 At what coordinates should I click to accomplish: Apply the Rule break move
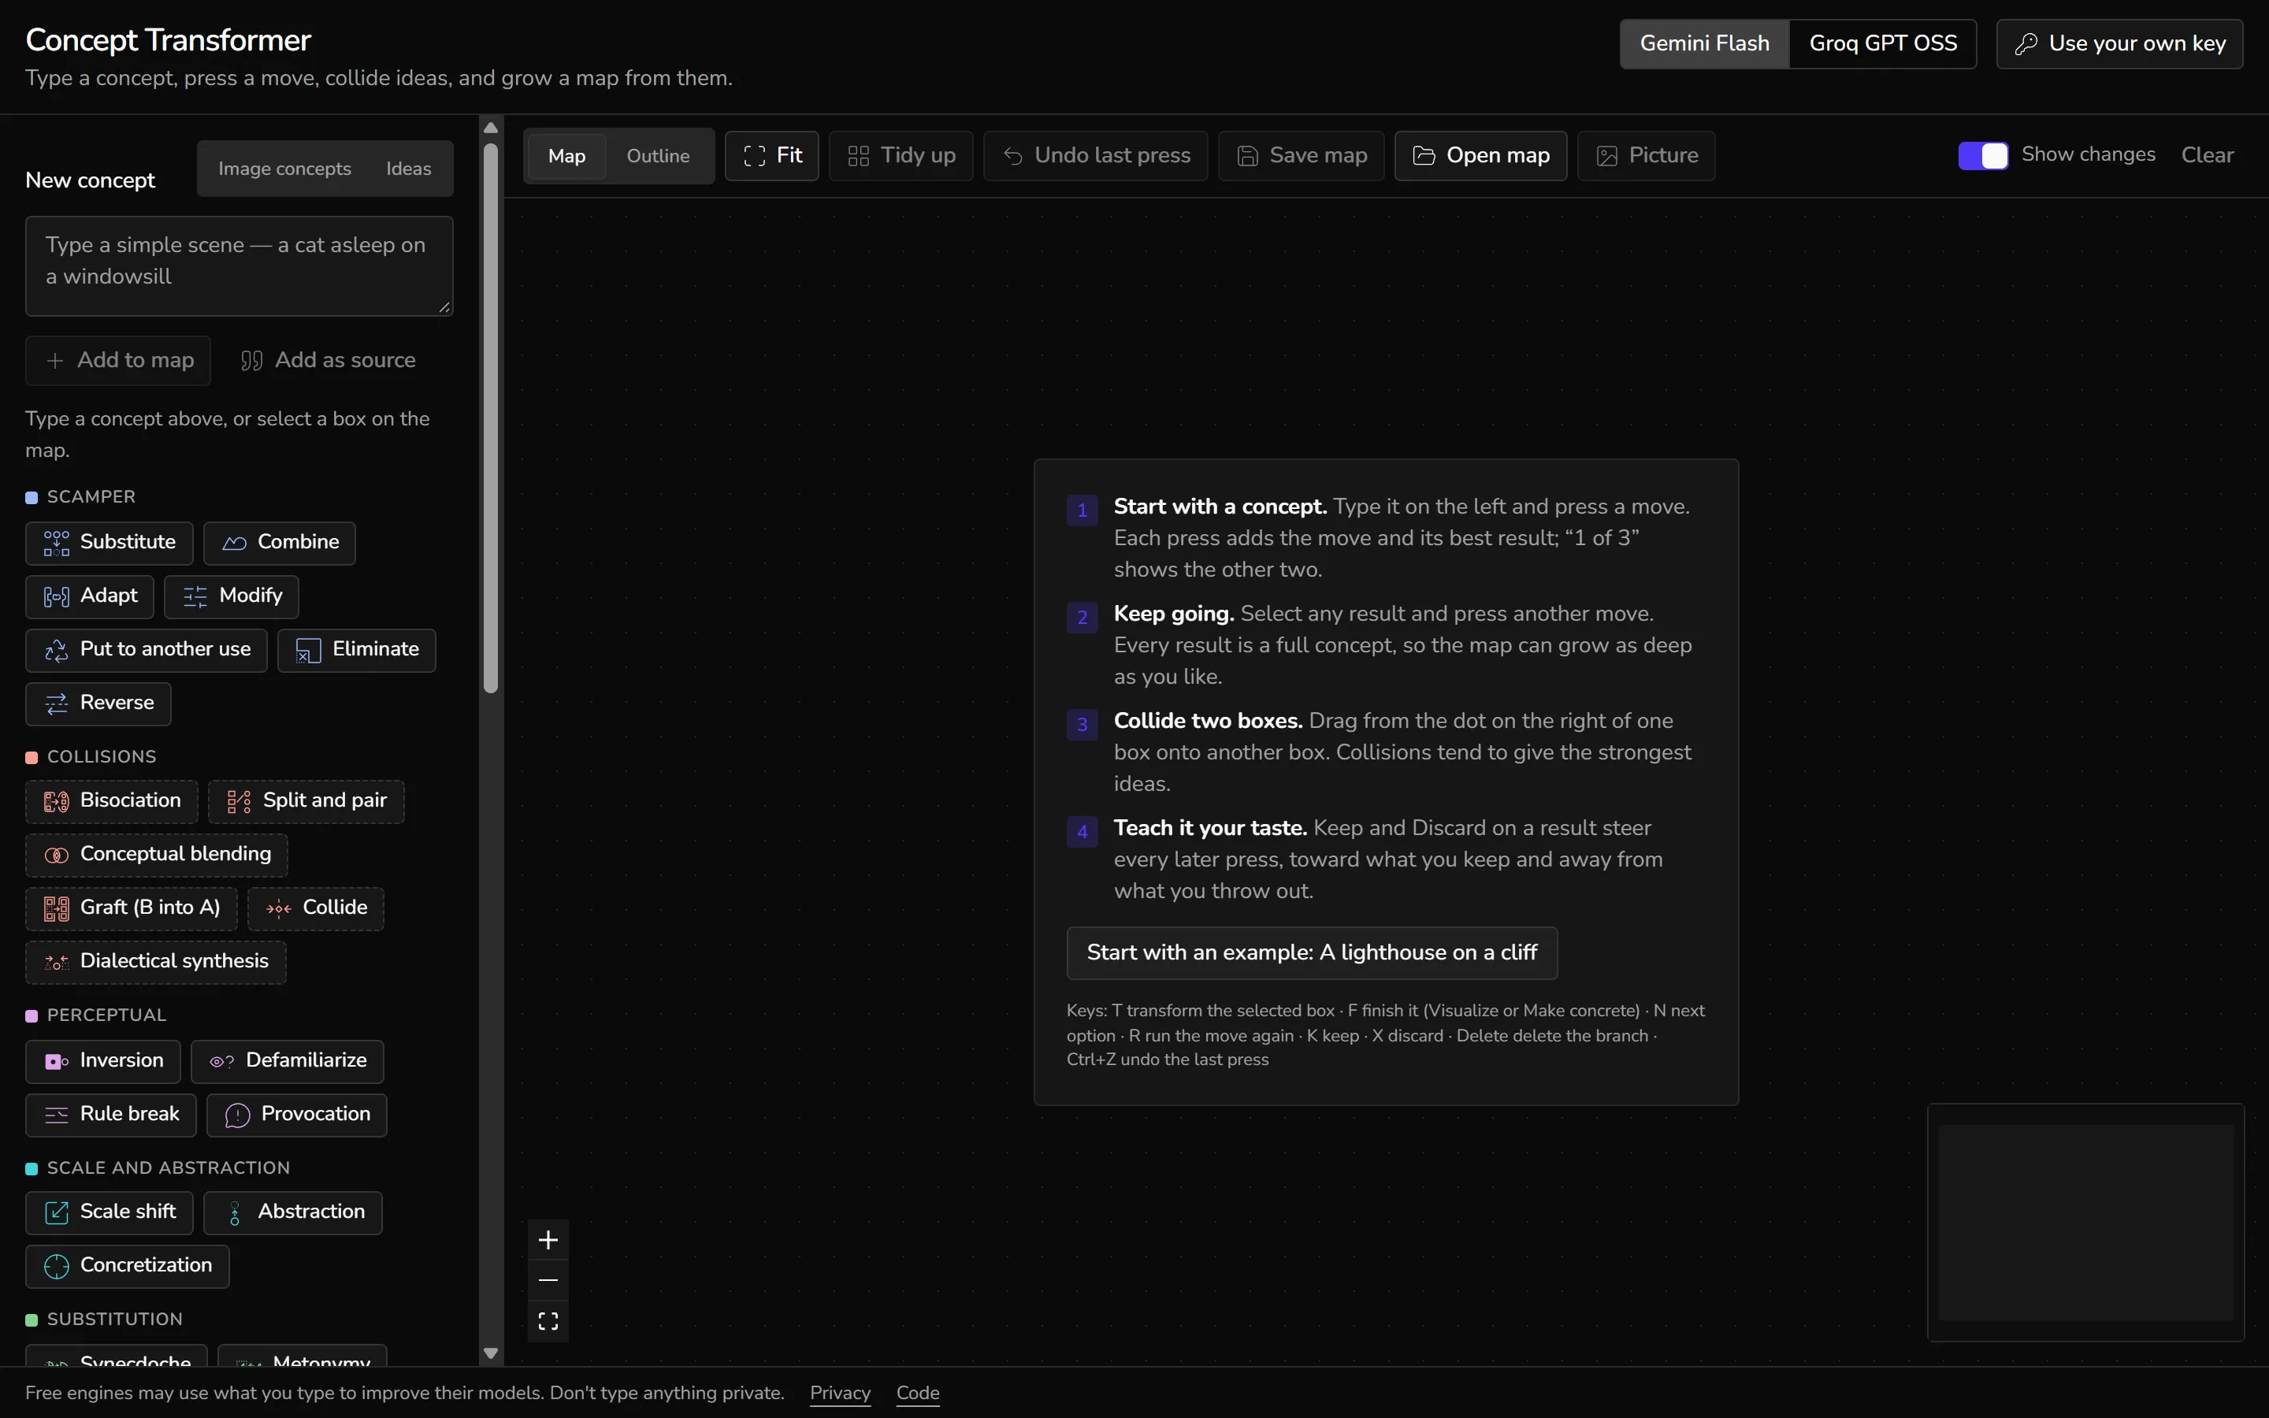click(x=110, y=1114)
